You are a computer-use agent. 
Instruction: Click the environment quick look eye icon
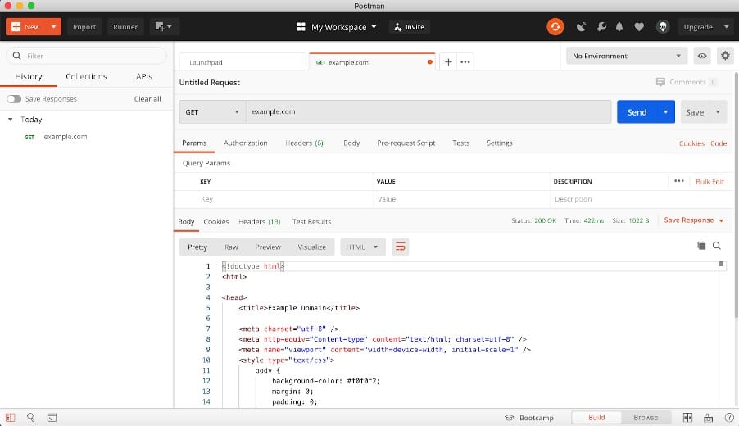(x=702, y=56)
